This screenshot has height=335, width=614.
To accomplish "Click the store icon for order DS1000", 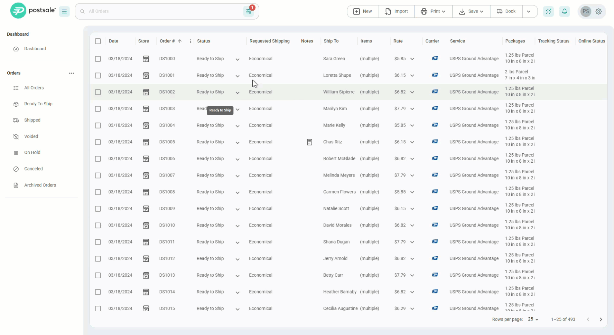I will (146, 59).
